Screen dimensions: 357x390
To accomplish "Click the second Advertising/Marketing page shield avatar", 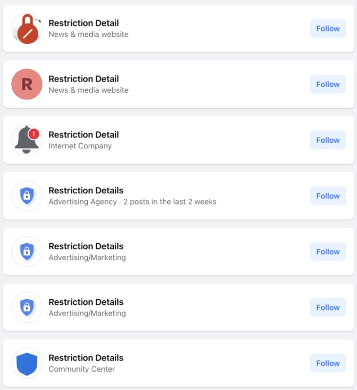I will [27, 307].
